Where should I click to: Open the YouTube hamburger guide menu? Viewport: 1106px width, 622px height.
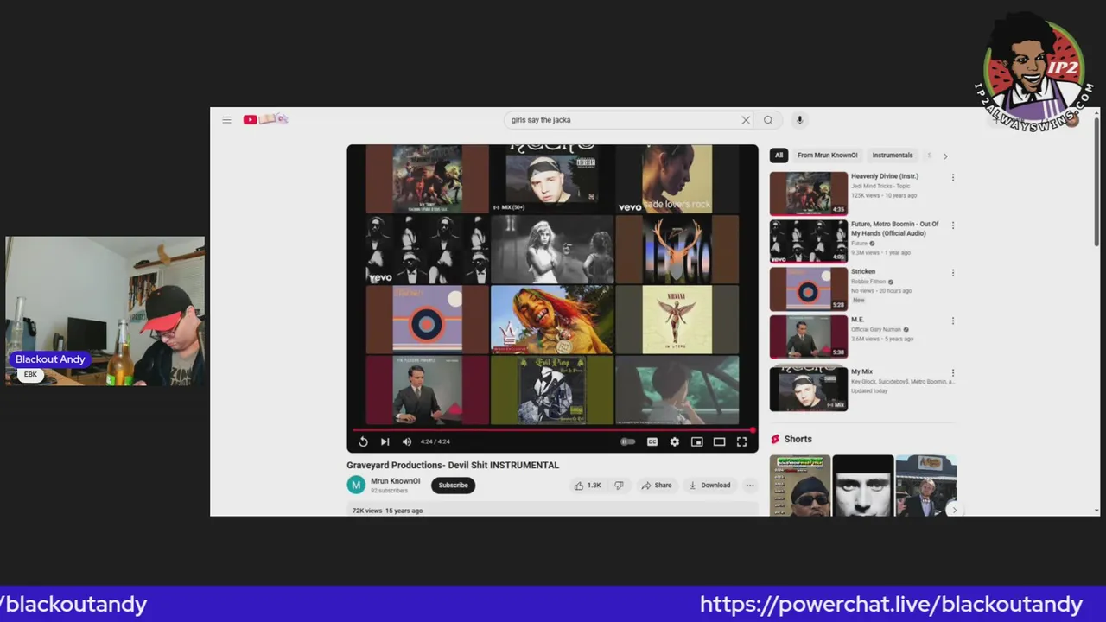pos(226,120)
